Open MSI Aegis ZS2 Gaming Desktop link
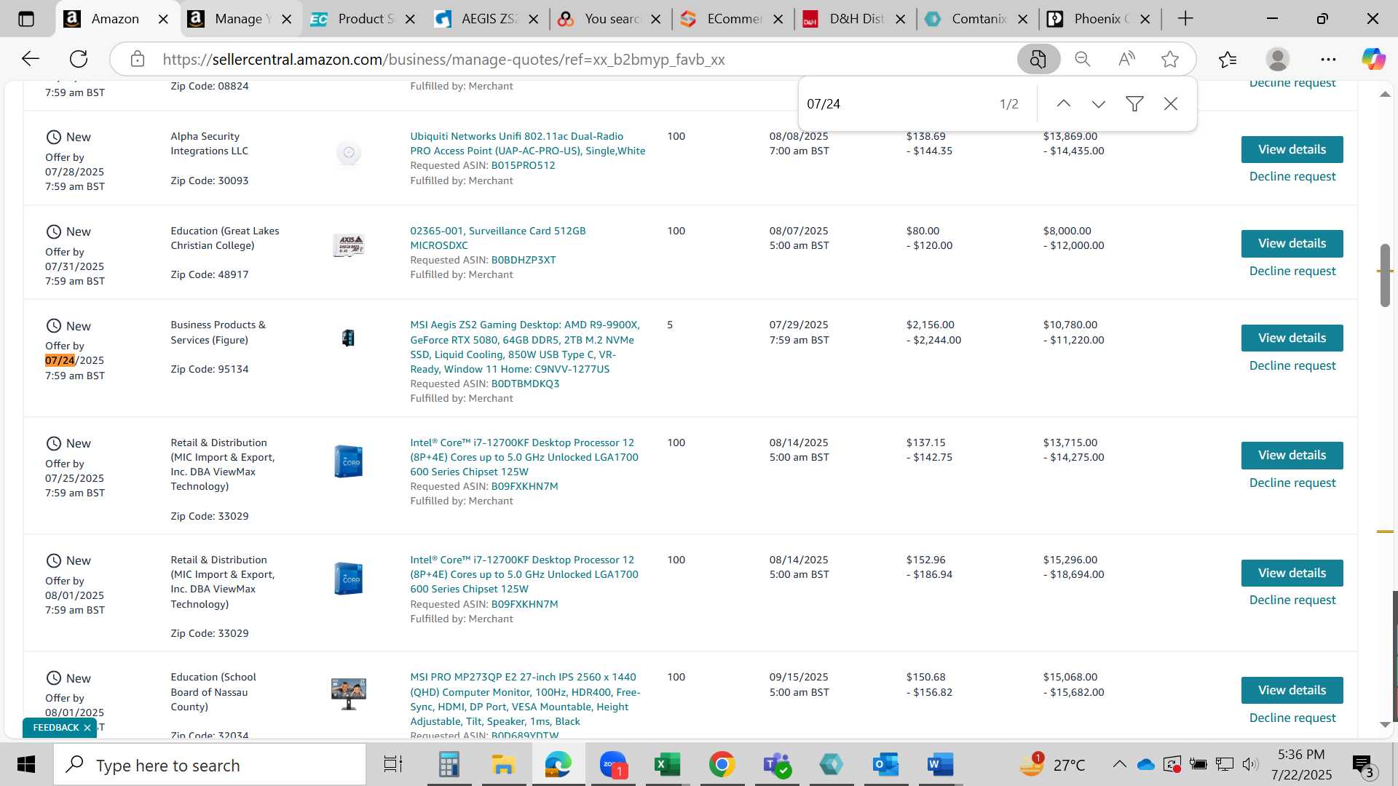1398x786 pixels. [x=525, y=347]
